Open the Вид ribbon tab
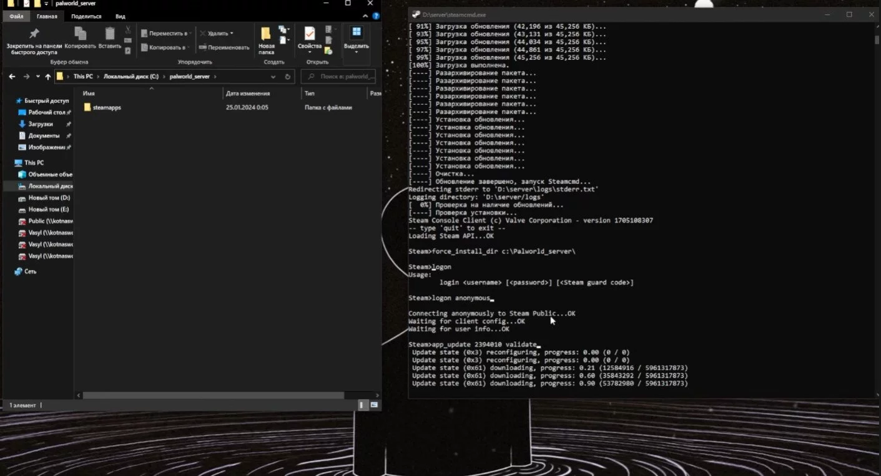Image resolution: width=881 pixels, height=476 pixels. 120,16
